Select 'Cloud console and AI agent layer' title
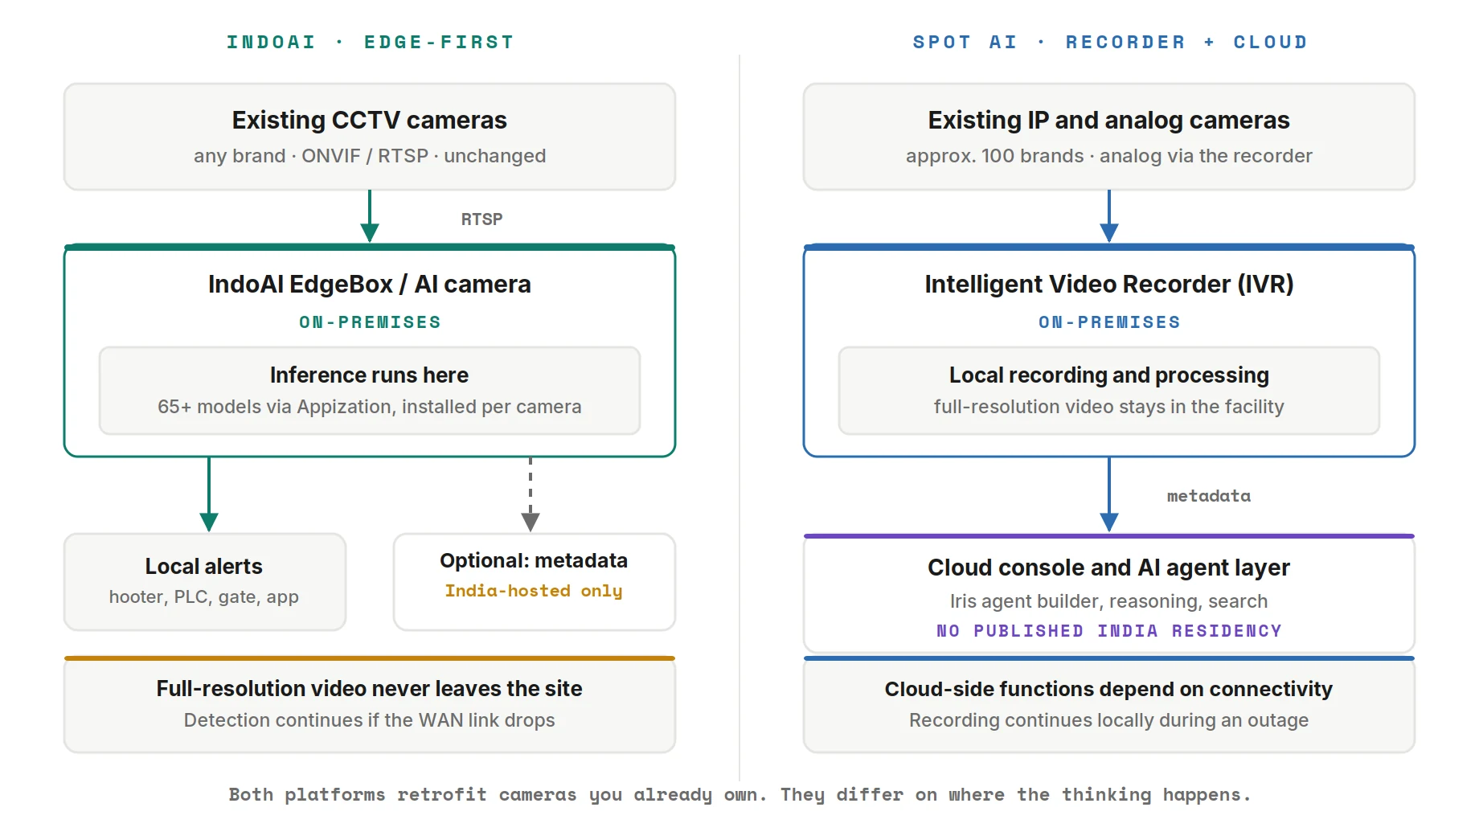The width and height of the screenshot is (1479, 836). (x=1109, y=568)
